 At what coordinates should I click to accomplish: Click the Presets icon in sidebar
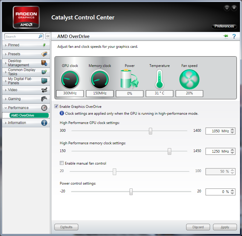(44, 54)
